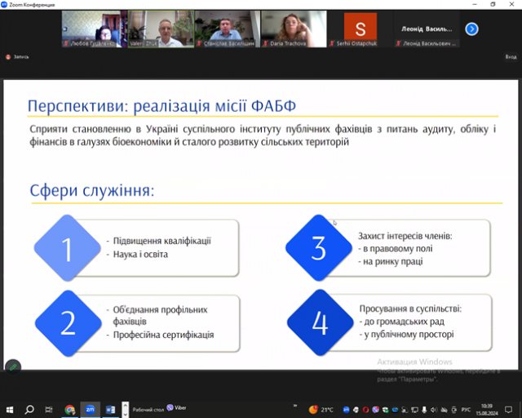Open the volume speaker tray icon

click(x=434, y=410)
